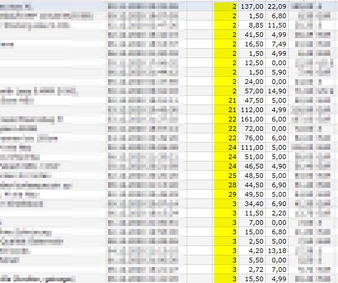The height and width of the screenshot is (283, 338).
Task: Click the cell with value 2,72
Action: [x=252, y=269]
